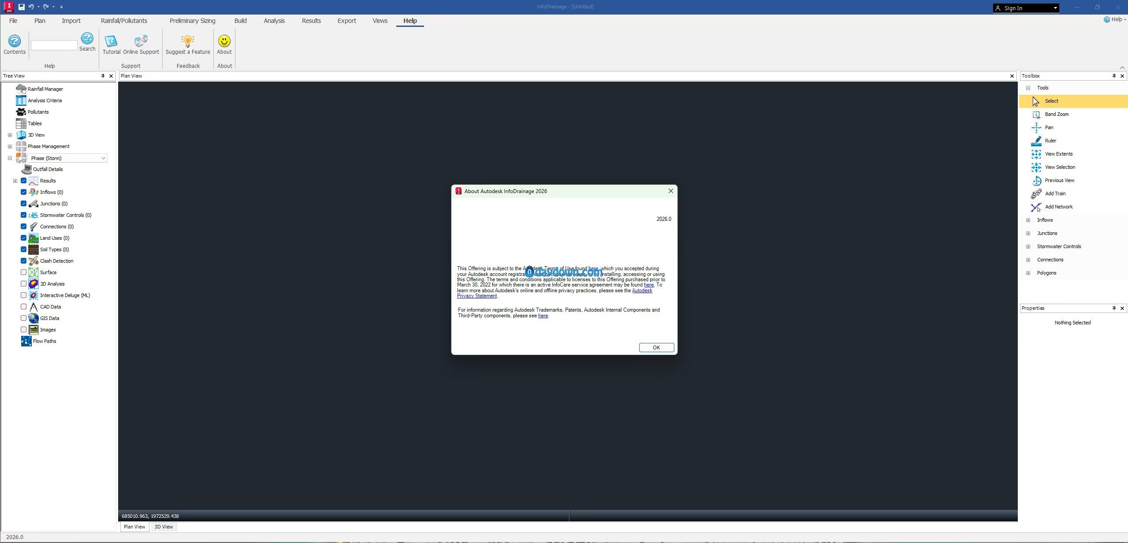1128x543 pixels.
Task: Switch to the 3D View bottom tab
Action: tap(164, 527)
